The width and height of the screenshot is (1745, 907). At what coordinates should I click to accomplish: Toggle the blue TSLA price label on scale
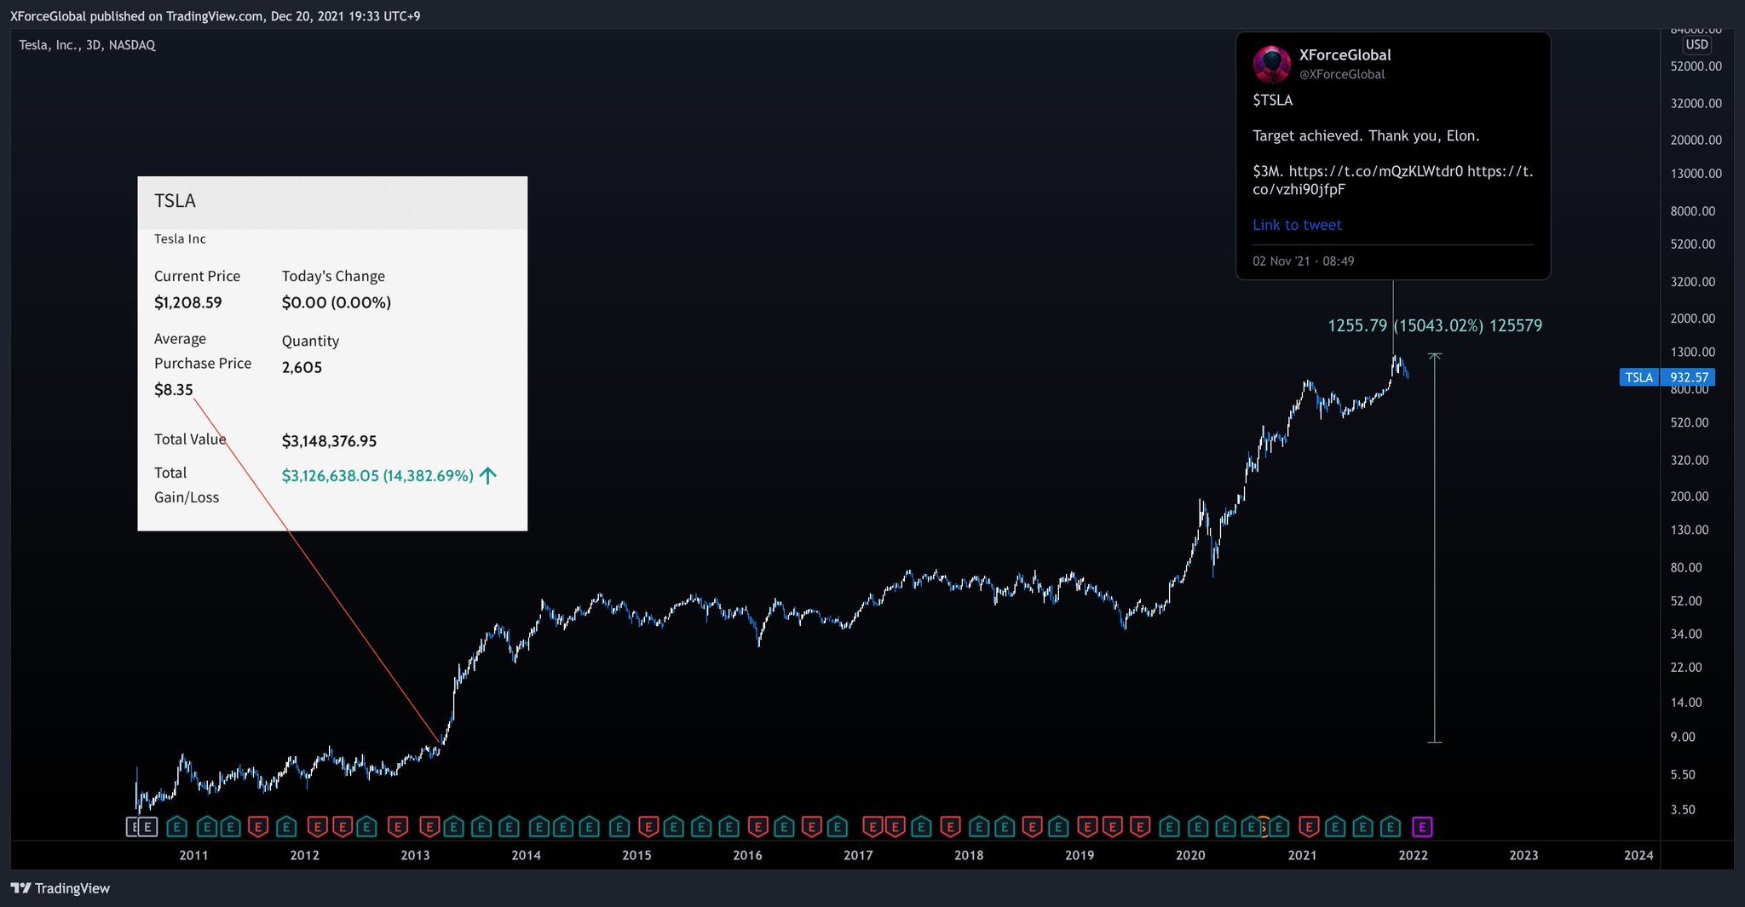(x=1667, y=377)
